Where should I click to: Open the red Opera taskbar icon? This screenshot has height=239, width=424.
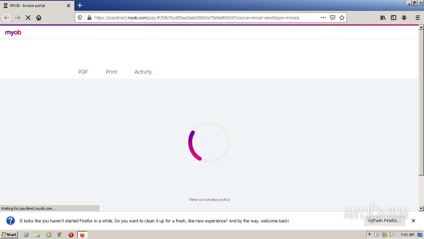pos(71,235)
